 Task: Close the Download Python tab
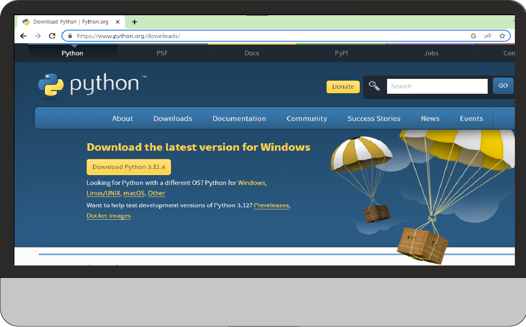click(118, 22)
